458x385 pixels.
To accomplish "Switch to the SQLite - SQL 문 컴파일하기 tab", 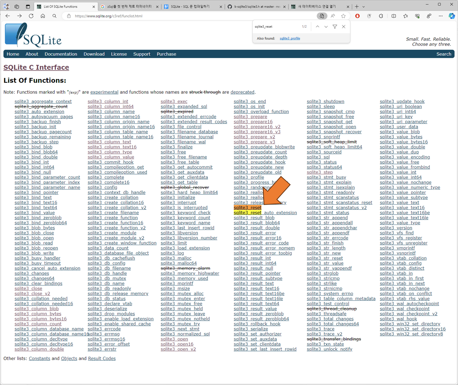I will tap(193, 7).
